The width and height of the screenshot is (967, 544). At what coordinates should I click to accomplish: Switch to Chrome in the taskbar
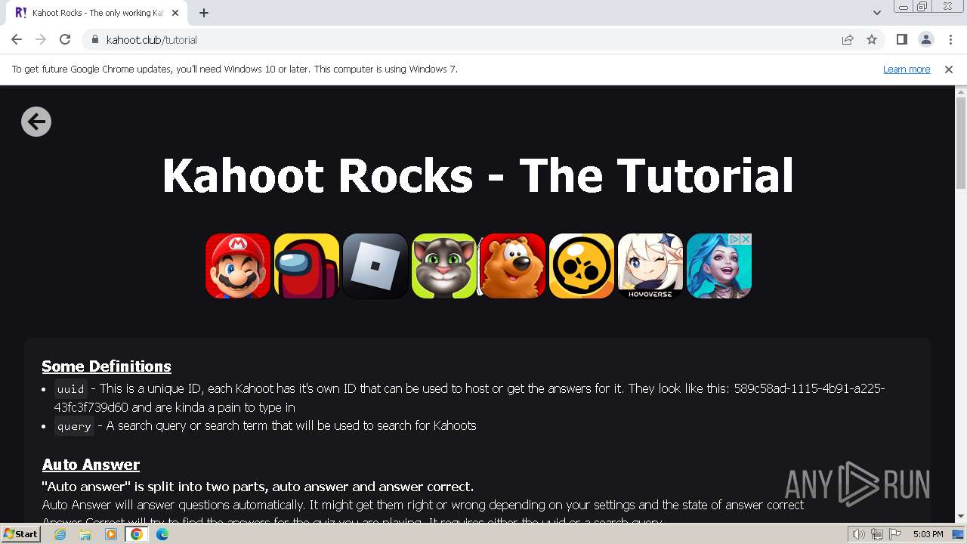(x=137, y=534)
